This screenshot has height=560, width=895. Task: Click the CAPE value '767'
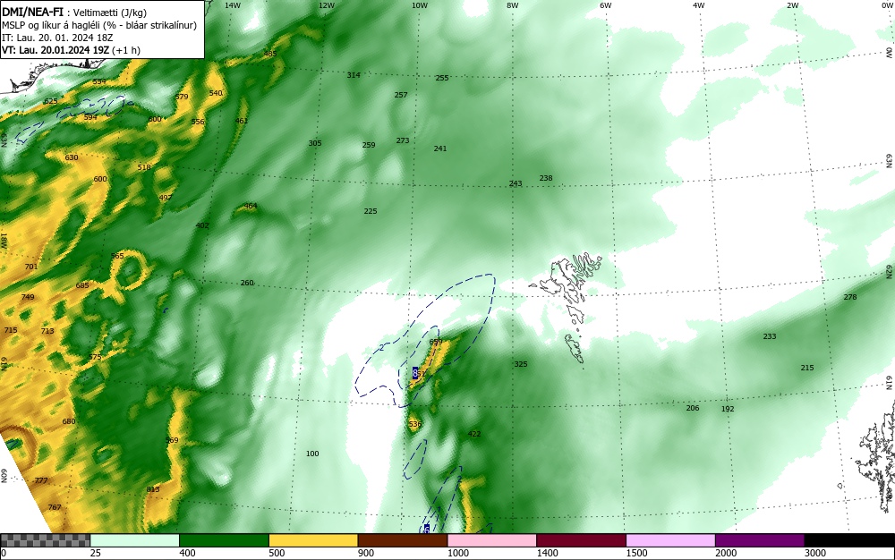55,507
